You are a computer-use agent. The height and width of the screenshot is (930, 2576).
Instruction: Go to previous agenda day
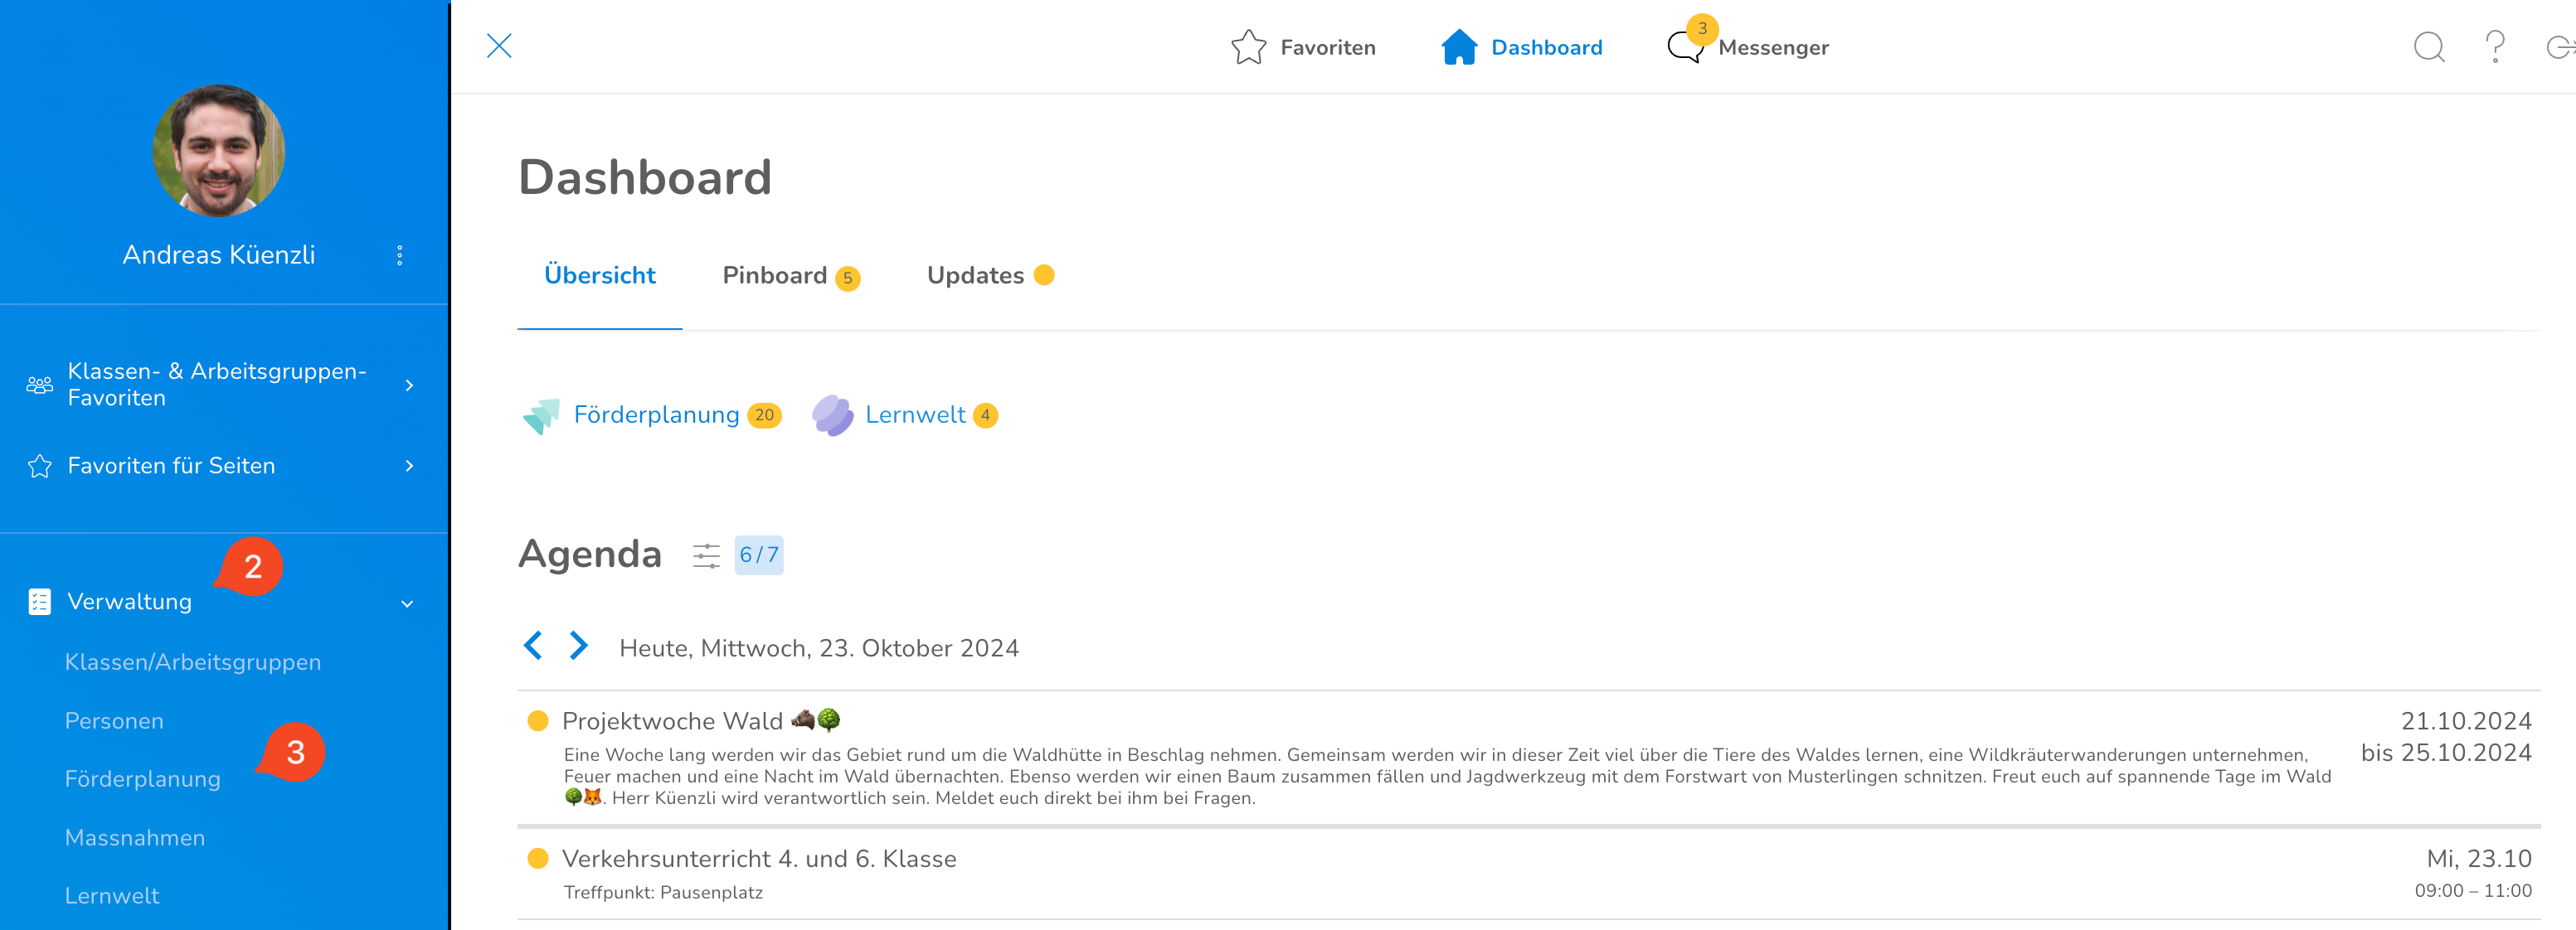[533, 647]
